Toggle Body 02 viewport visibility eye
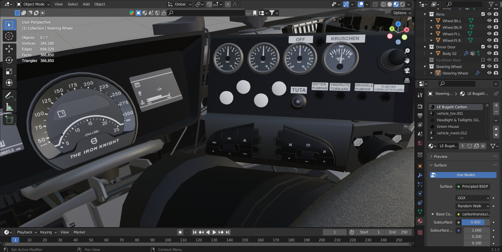The height and width of the screenshot is (252, 502). coord(489,53)
